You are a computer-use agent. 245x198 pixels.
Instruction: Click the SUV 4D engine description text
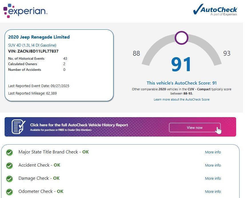tap(32, 45)
